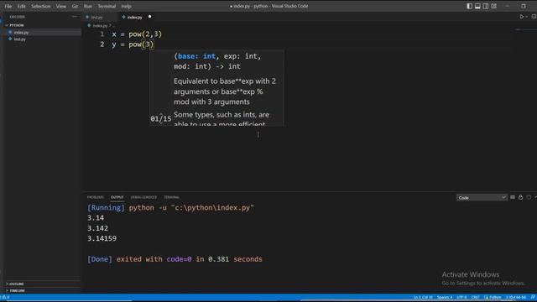
Task: Open the Terminal menu
Action: click(x=107, y=6)
